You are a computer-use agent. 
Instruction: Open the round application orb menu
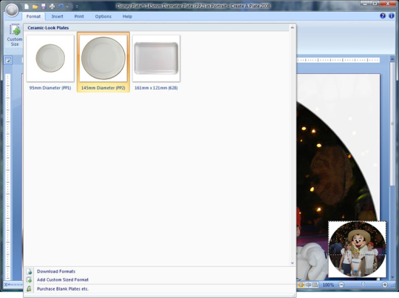(x=12, y=10)
